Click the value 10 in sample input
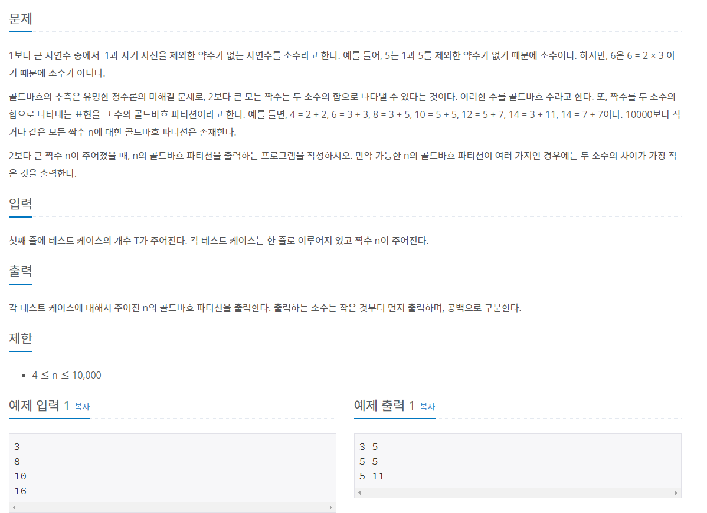Screen dimensions: 707x513 point(20,476)
